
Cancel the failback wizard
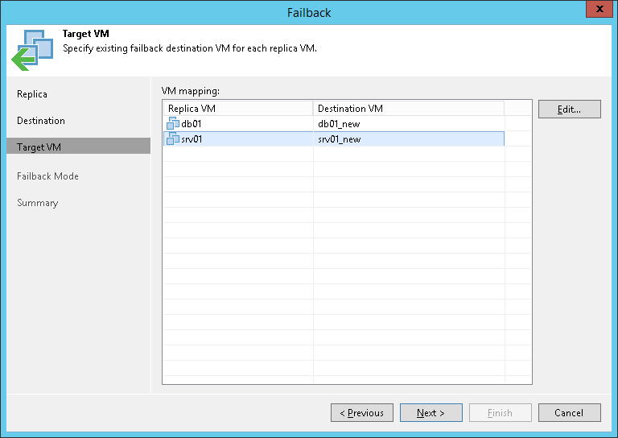(569, 413)
